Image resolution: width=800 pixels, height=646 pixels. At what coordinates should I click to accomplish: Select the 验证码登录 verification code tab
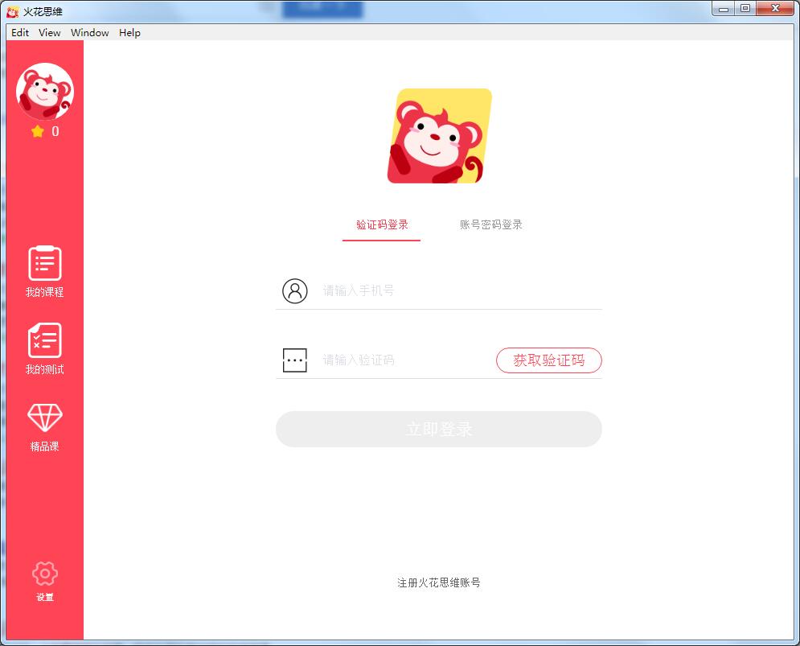[381, 224]
